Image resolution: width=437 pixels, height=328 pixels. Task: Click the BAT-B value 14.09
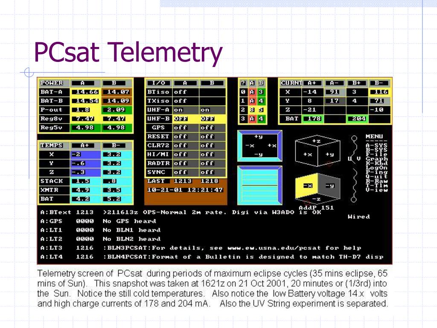tap(118, 101)
